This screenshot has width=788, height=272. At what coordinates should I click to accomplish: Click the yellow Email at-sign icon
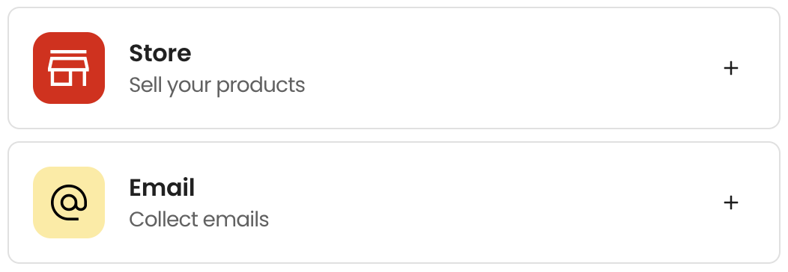click(x=69, y=203)
